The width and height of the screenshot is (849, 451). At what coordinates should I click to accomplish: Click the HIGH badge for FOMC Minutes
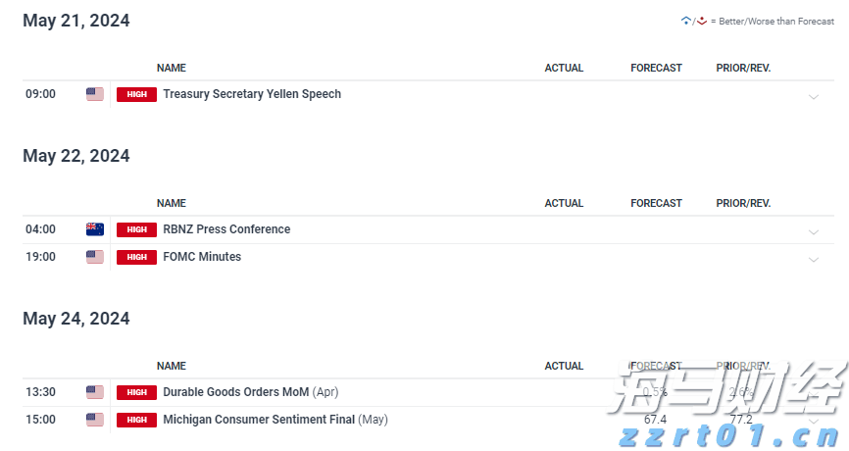(x=136, y=257)
